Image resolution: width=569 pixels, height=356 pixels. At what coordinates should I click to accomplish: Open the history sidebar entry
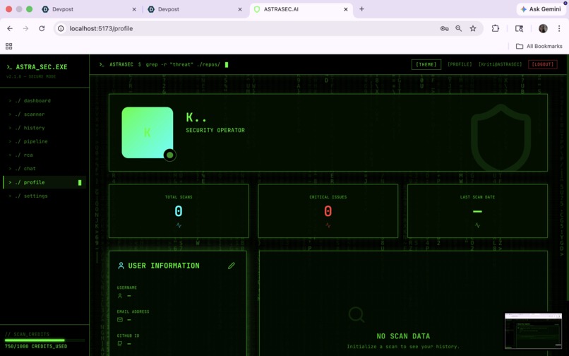pyautogui.click(x=44, y=128)
